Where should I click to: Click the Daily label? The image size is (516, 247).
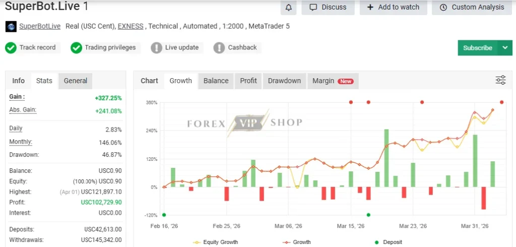click(x=16, y=129)
